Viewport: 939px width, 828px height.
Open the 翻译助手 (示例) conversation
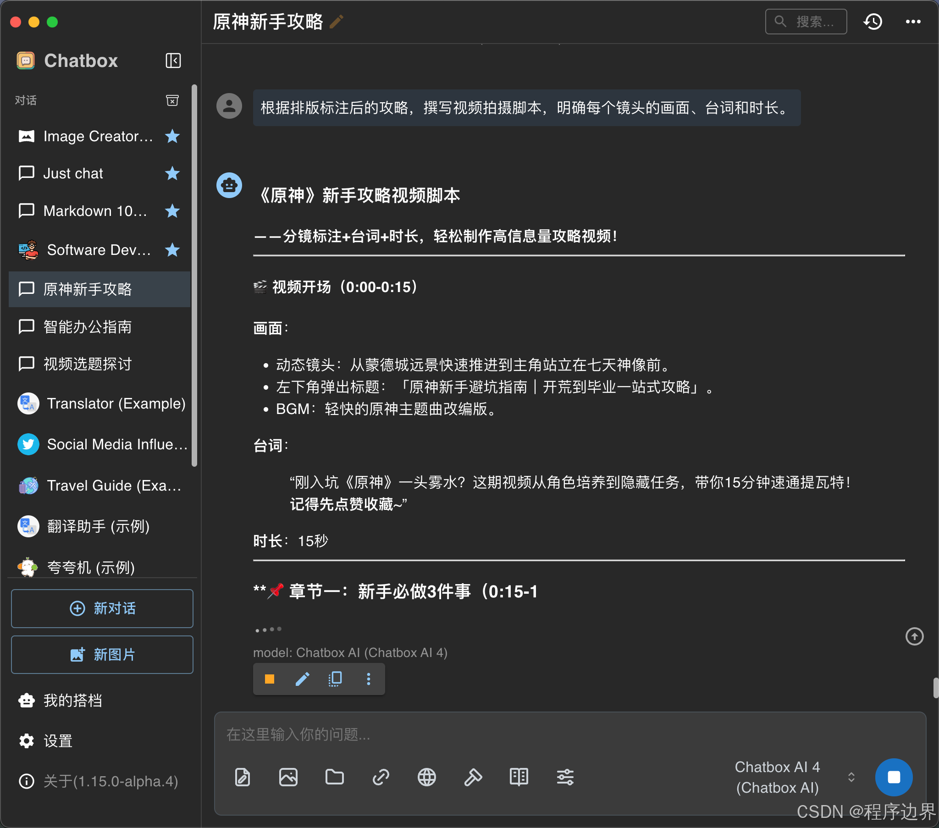[x=99, y=526]
